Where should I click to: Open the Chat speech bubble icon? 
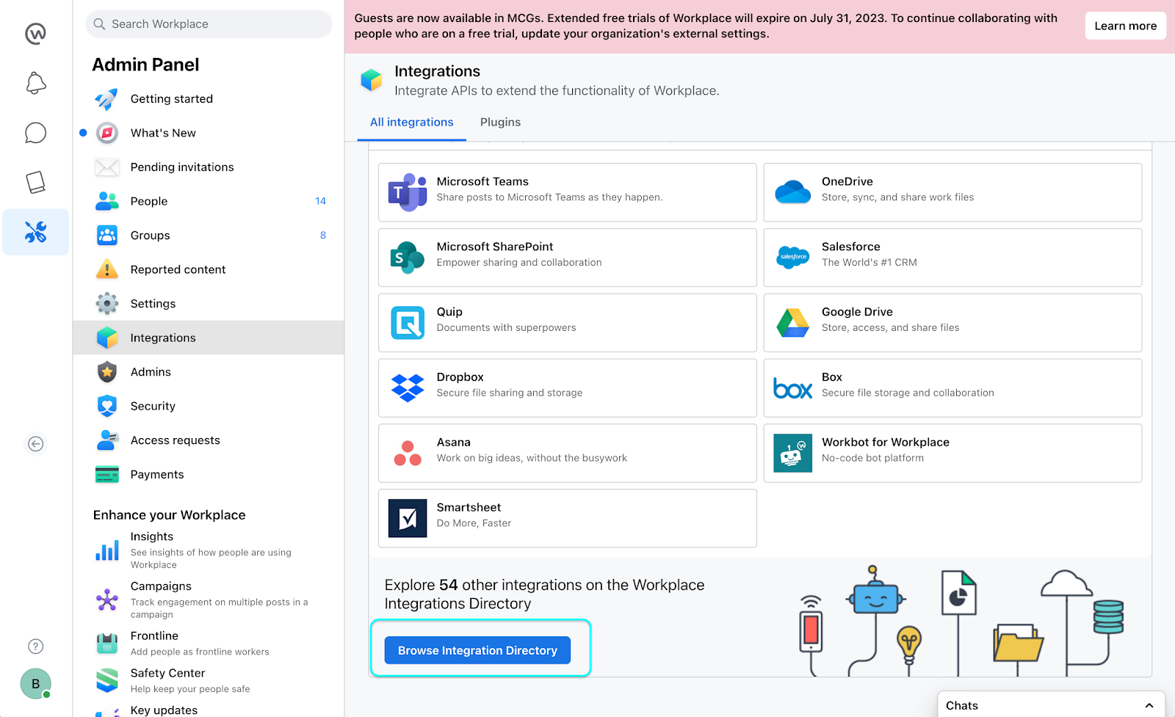pos(35,133)
